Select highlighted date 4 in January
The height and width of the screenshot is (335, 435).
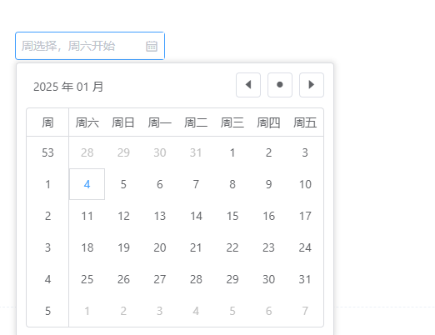87,184
